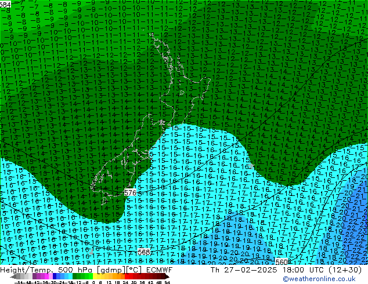Viewport: 368px width, 284px height.
Task: Click the purple segment of the temperature legend
Action: (34, 277)
